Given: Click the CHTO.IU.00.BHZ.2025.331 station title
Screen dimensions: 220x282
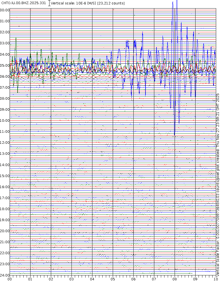Looking at the screenshot, I should pyautogui.click(x=24, y=3).
